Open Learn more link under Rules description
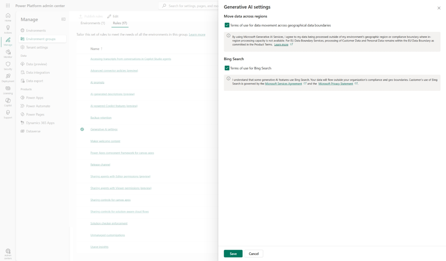 tap(197, 35)
